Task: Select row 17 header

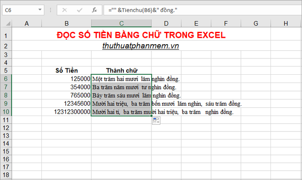Action: pyautogui.click(x=6, y=167)
